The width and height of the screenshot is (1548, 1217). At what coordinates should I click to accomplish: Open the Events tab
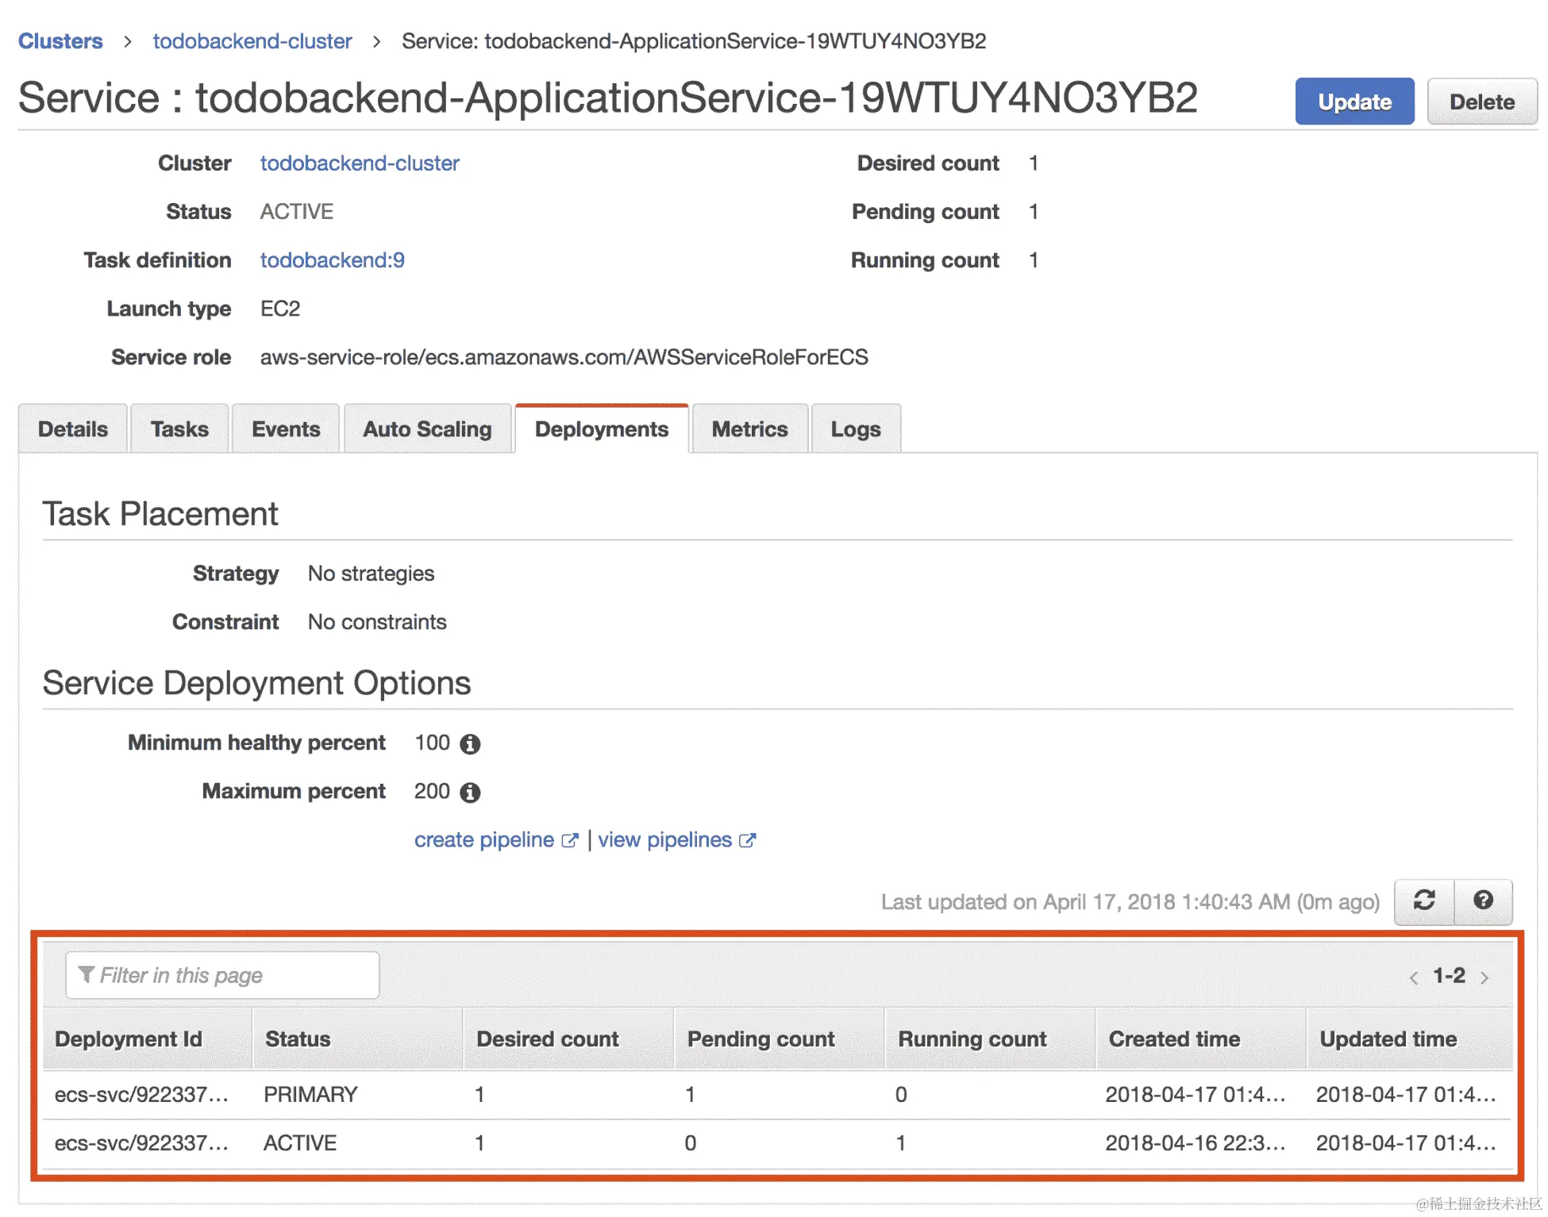pos(286,429)
